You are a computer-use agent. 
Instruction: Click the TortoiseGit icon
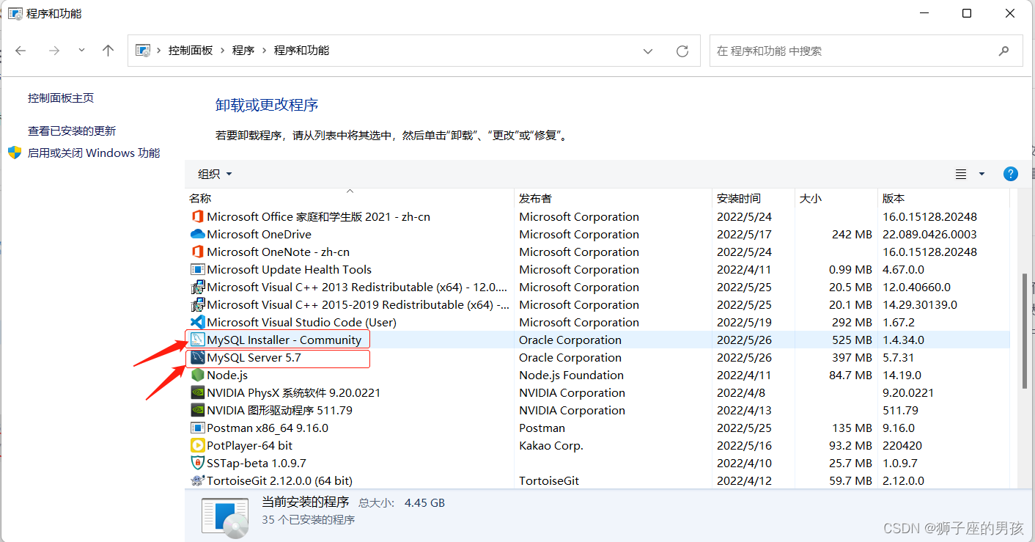point(197,480)
